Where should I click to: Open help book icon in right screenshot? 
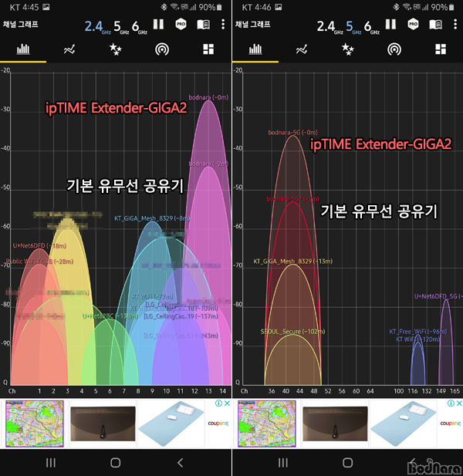[x=436, y=25]
